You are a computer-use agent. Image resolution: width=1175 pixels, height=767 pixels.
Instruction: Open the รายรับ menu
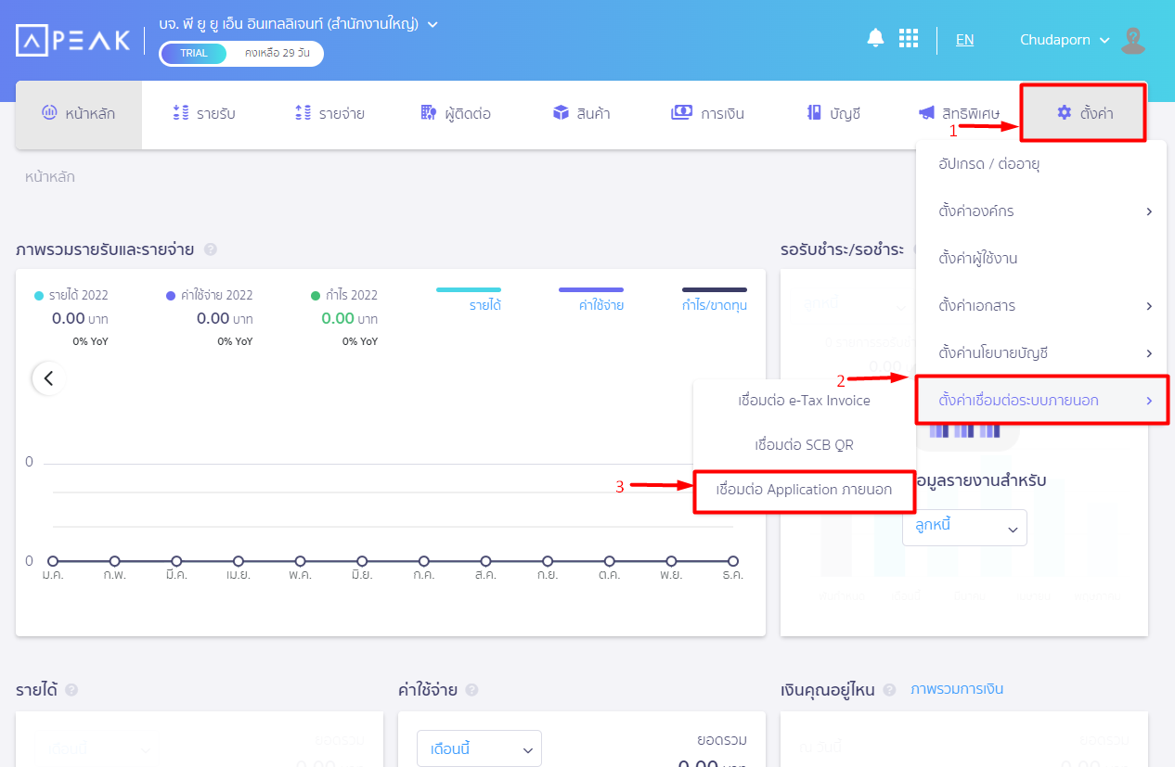coord(204,114)
